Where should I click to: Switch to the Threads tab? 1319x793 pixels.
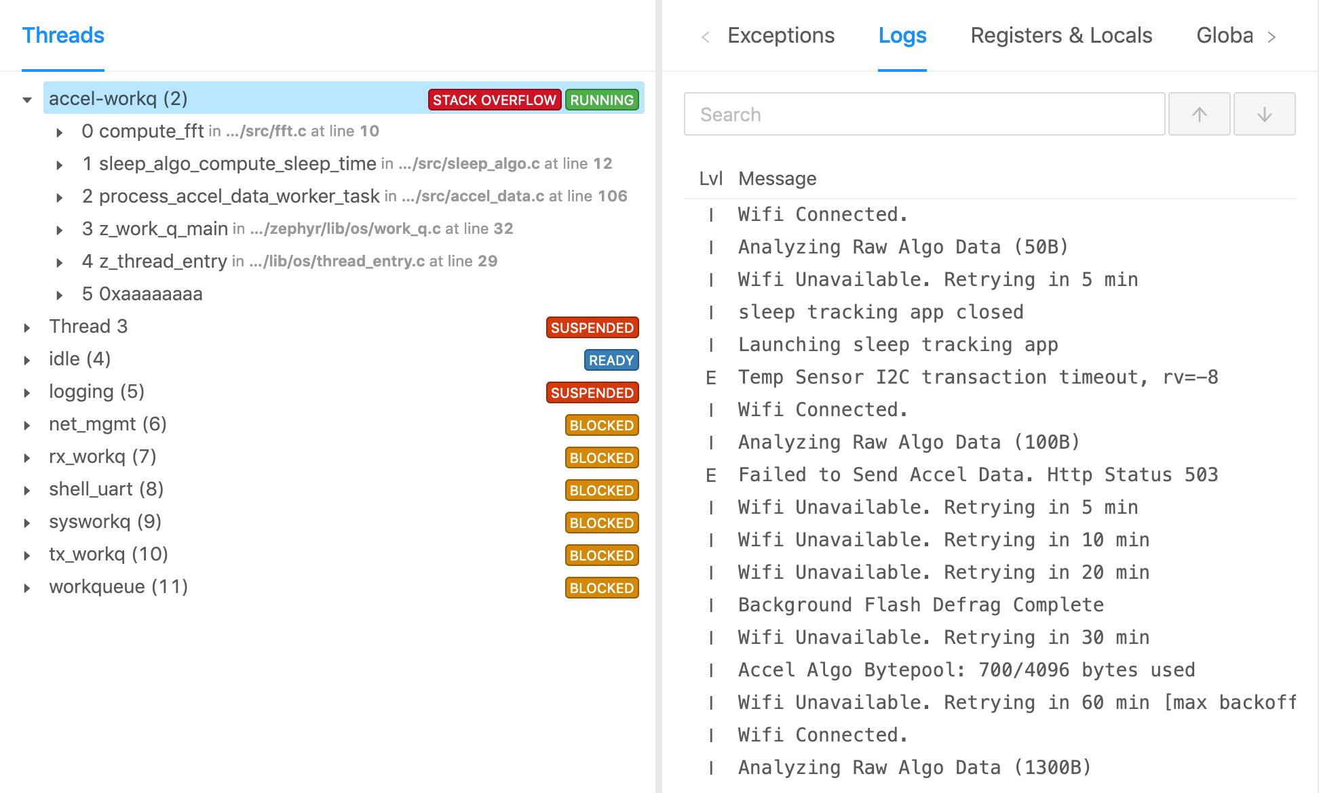click(63, 35)
